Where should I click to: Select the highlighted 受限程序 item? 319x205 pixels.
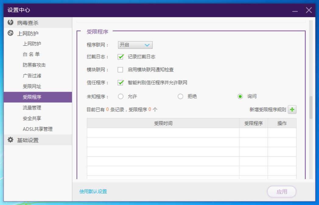tap(38, 97)
